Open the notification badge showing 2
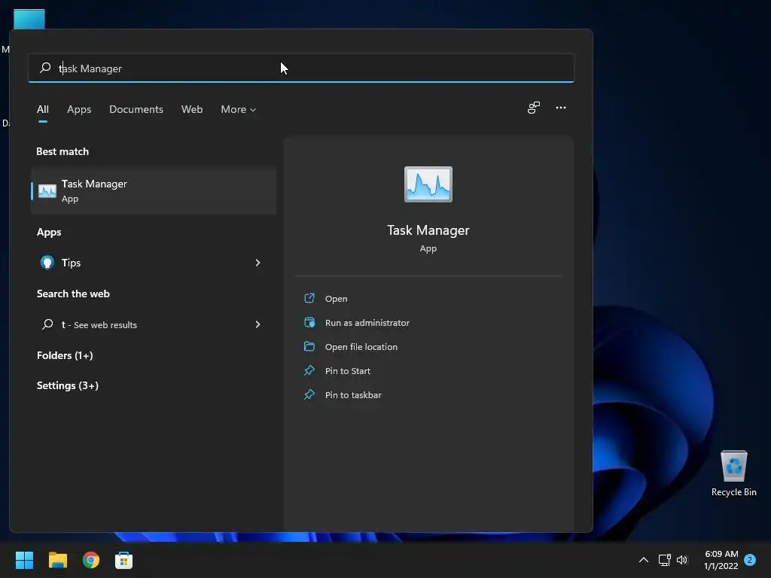The height and width of the screenshot is (578, 771). point(750,559)
